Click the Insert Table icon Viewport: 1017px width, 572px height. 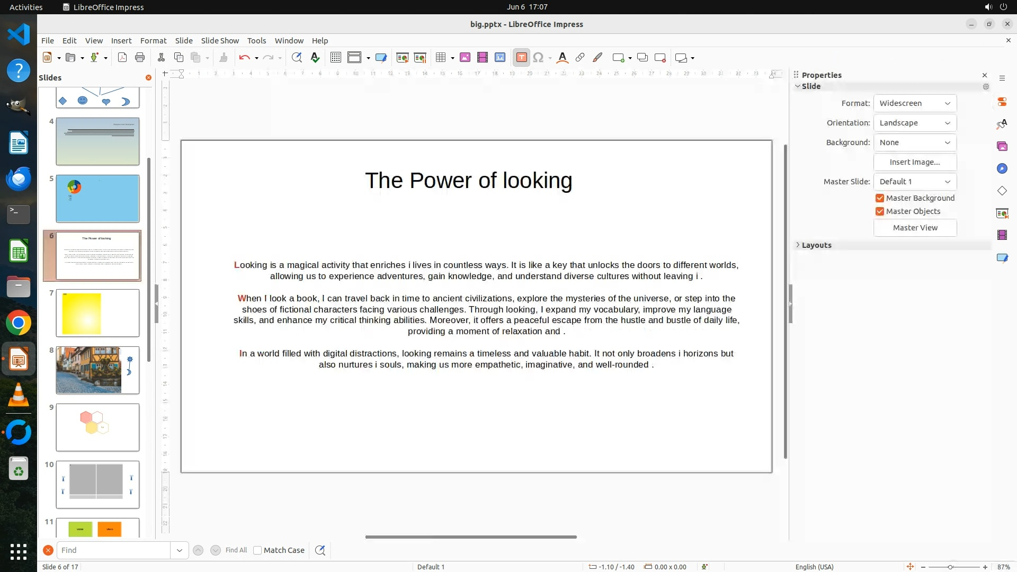pos(441,58)
